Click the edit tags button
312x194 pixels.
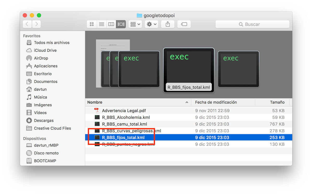pyautogui.click(x=184, y=24)
